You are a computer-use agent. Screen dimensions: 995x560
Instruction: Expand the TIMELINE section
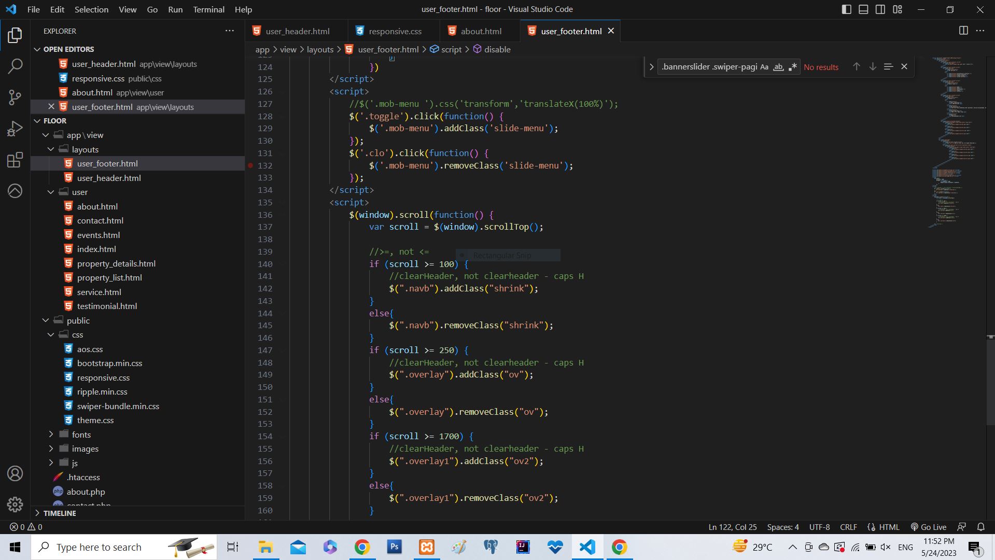point(60,513)
